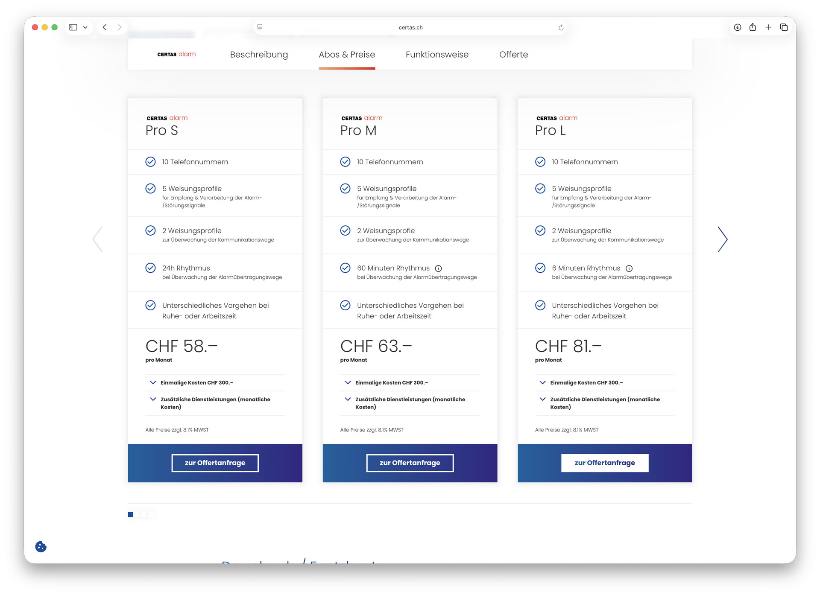Click the next carousel arrow
Image resolution: width=820 pixels, height=595 pixels.
click(722, 239)
